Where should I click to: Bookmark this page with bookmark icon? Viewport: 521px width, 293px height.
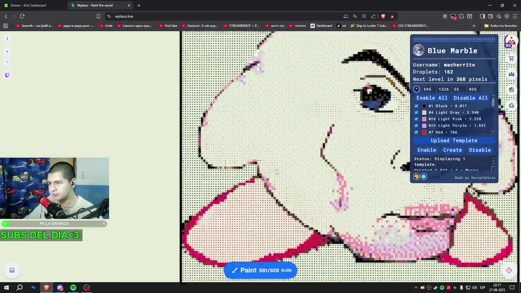coord(98,16)
